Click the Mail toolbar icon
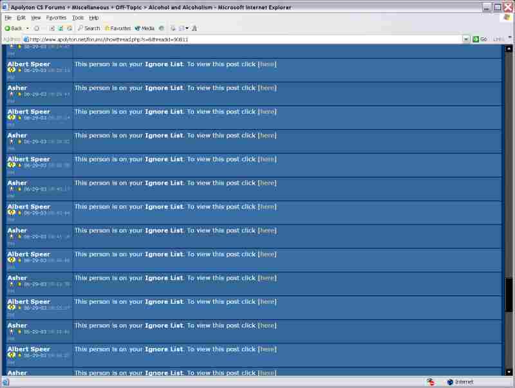 tap(173, 28)
